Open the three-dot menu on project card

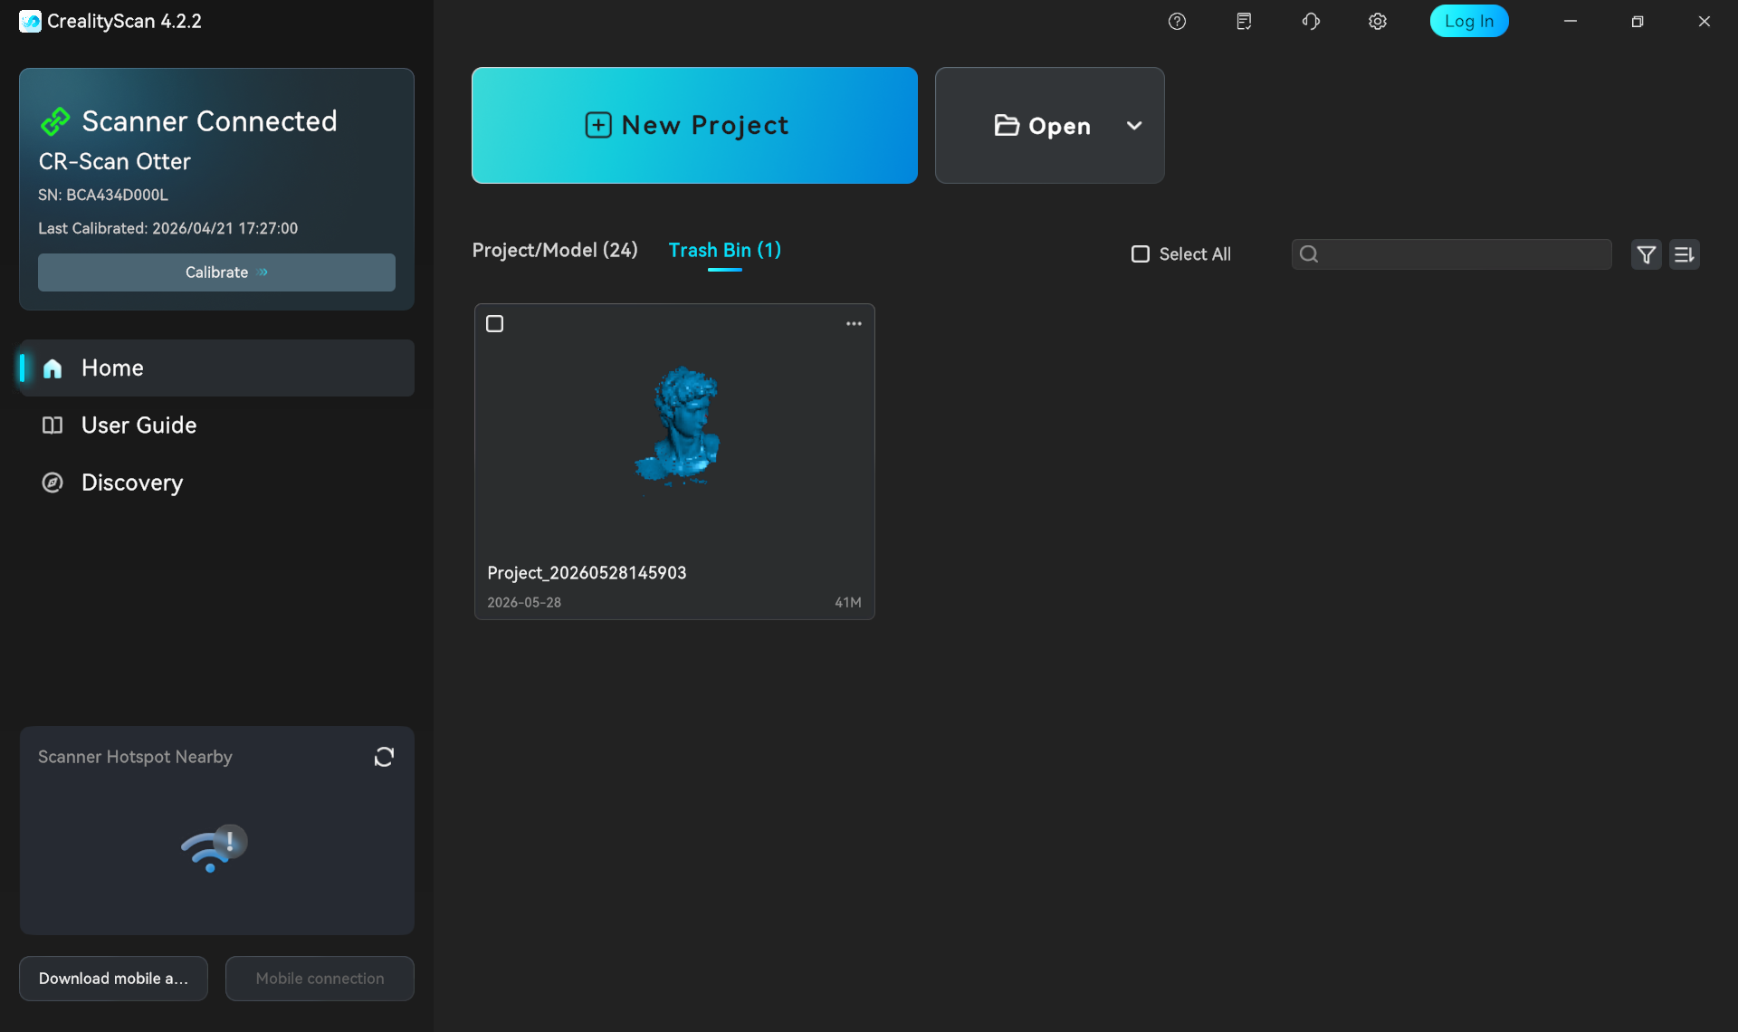tap(854, 323)
